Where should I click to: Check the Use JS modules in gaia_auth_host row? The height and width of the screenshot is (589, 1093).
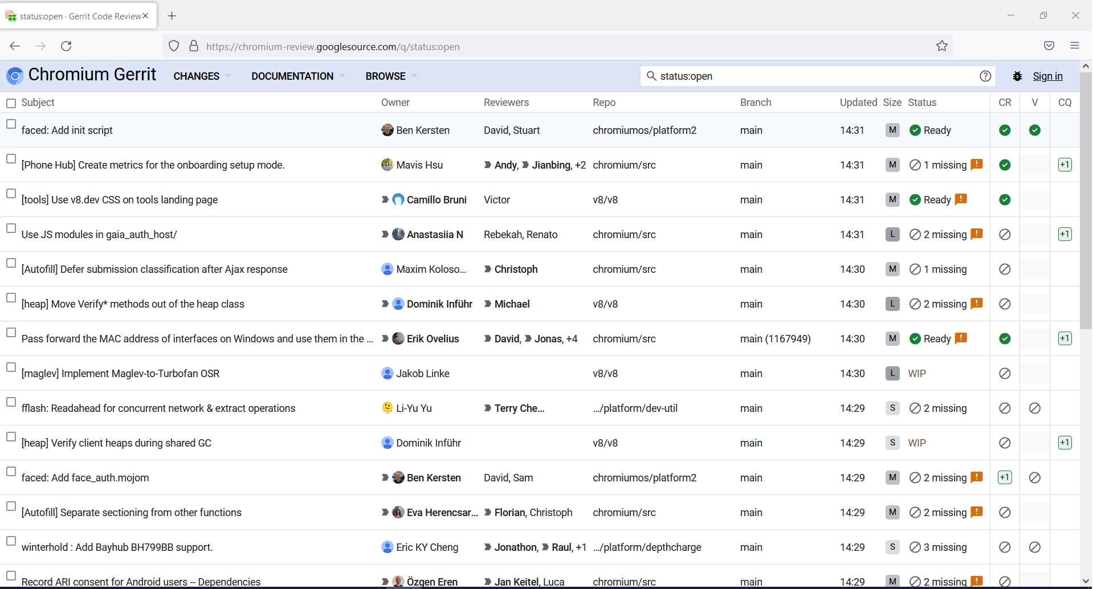[x=11, y=228]
